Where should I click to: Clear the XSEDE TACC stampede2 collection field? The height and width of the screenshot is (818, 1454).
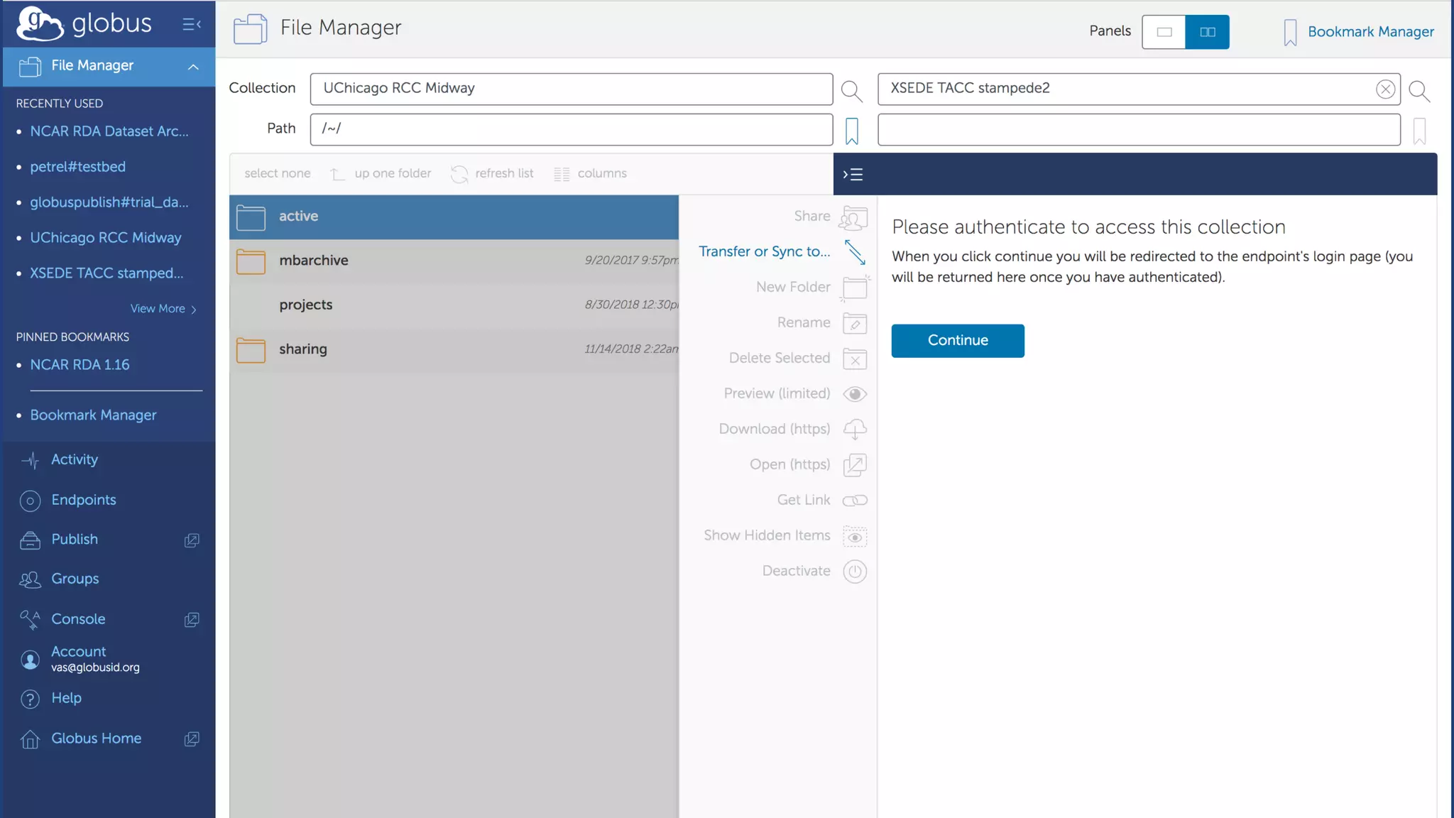click(x=1384, y=89)
